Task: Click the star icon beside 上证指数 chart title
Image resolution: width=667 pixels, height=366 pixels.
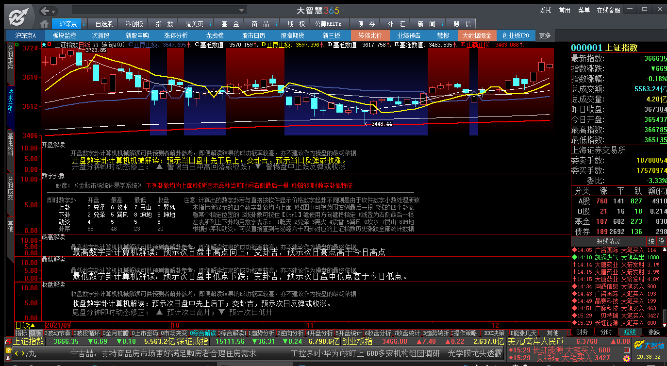Action: point(44,45)
